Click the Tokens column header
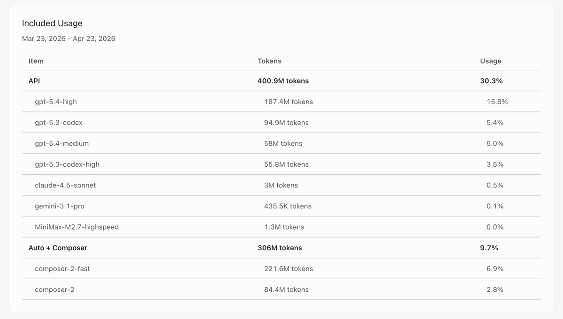The width and height of the screenshot is (563, 319). coord(269,61)
